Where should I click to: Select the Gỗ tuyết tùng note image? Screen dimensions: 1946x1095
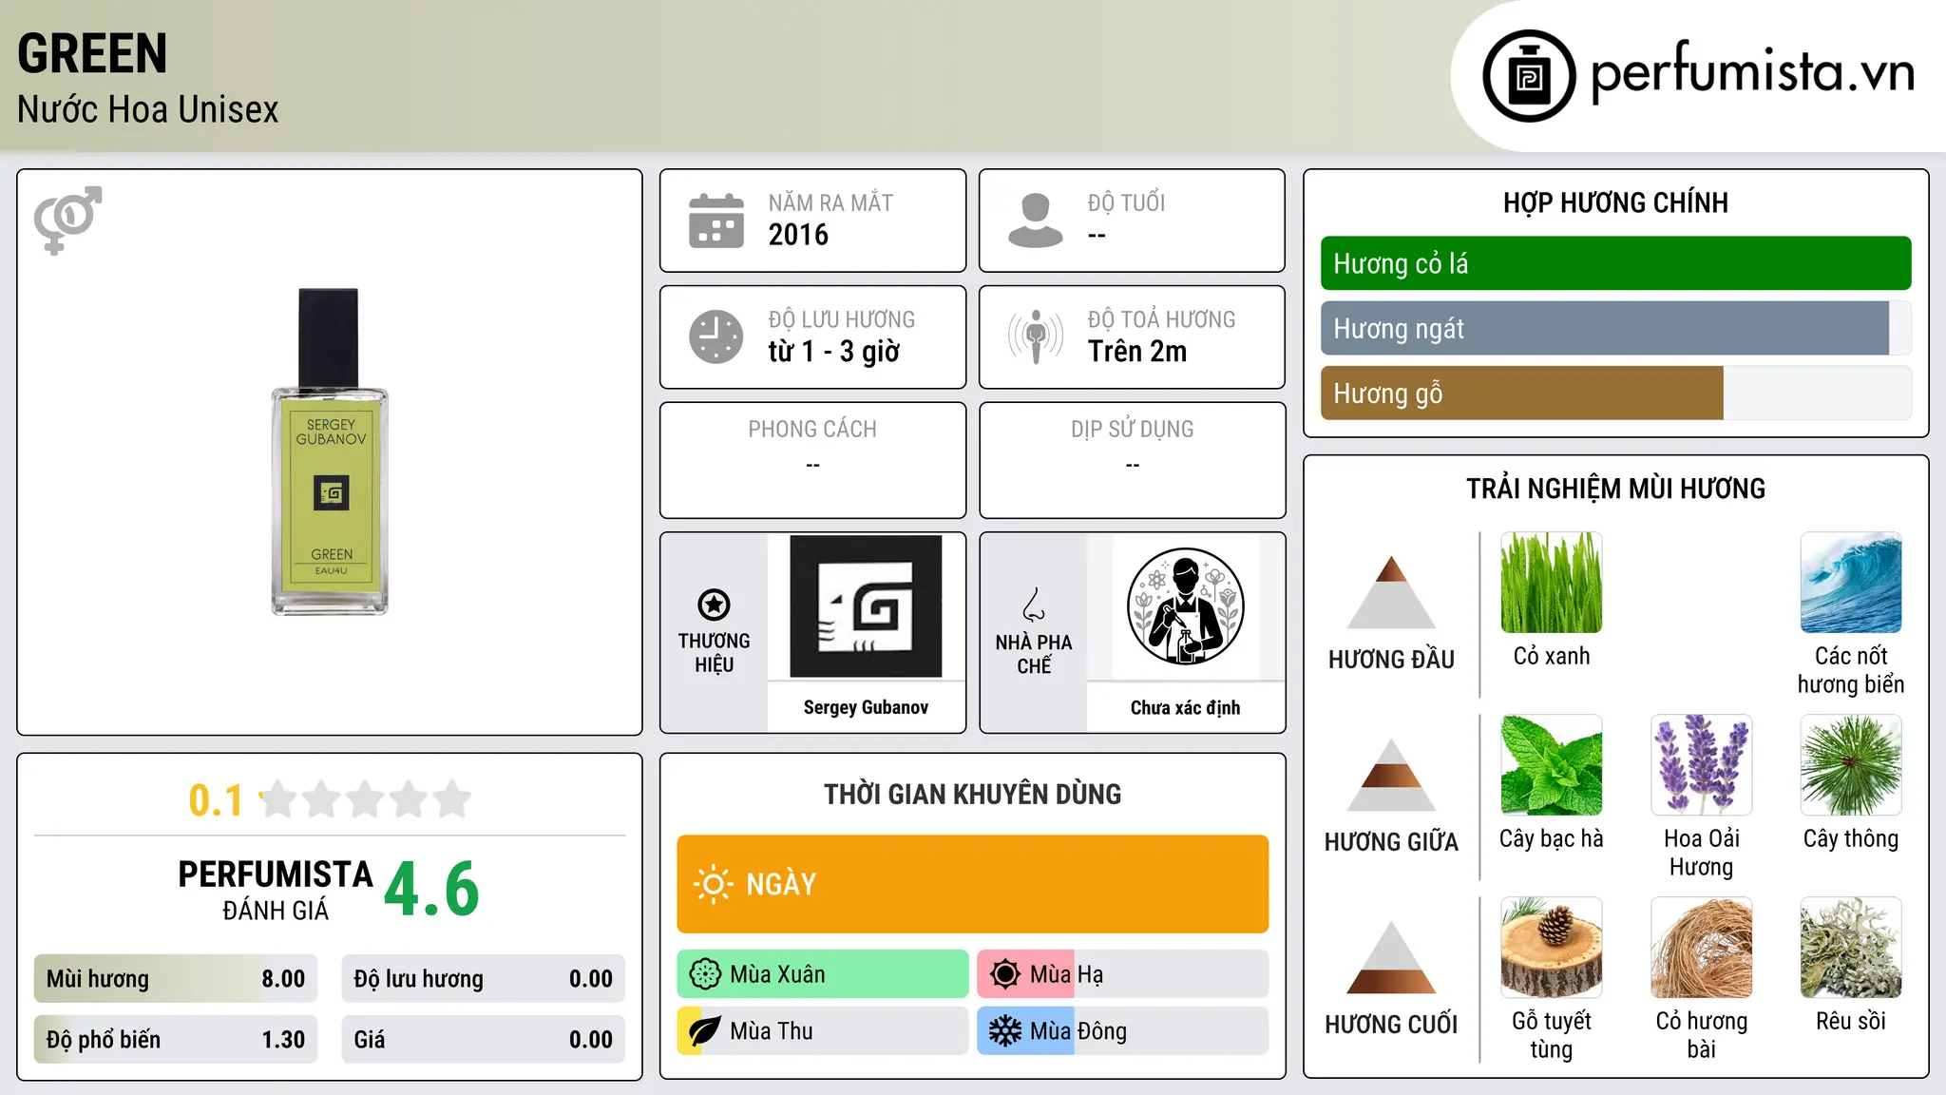coord(1552,948)
